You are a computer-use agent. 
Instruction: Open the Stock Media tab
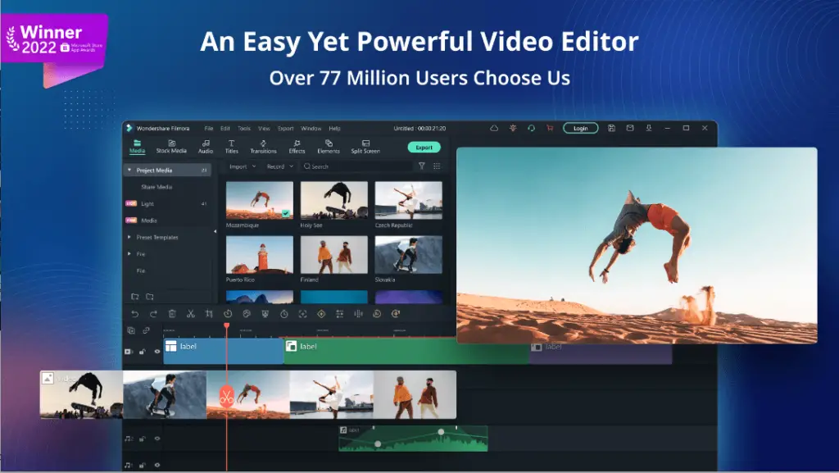(171, 147)
